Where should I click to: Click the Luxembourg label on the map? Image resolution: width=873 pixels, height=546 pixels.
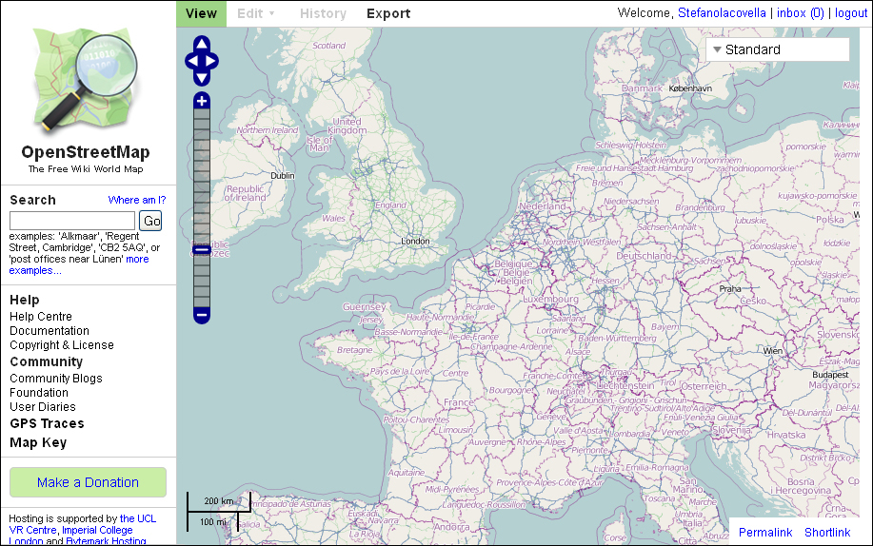click(x=550, y=299)
